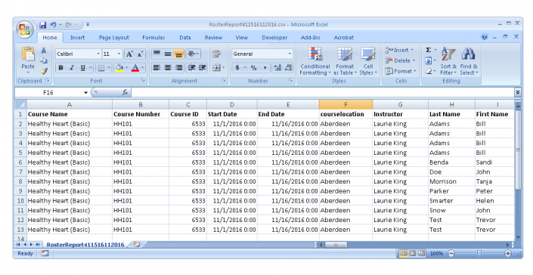
Task: Select the RosterReport411516112016 sheet tab
Action: (x=85, y=245)
